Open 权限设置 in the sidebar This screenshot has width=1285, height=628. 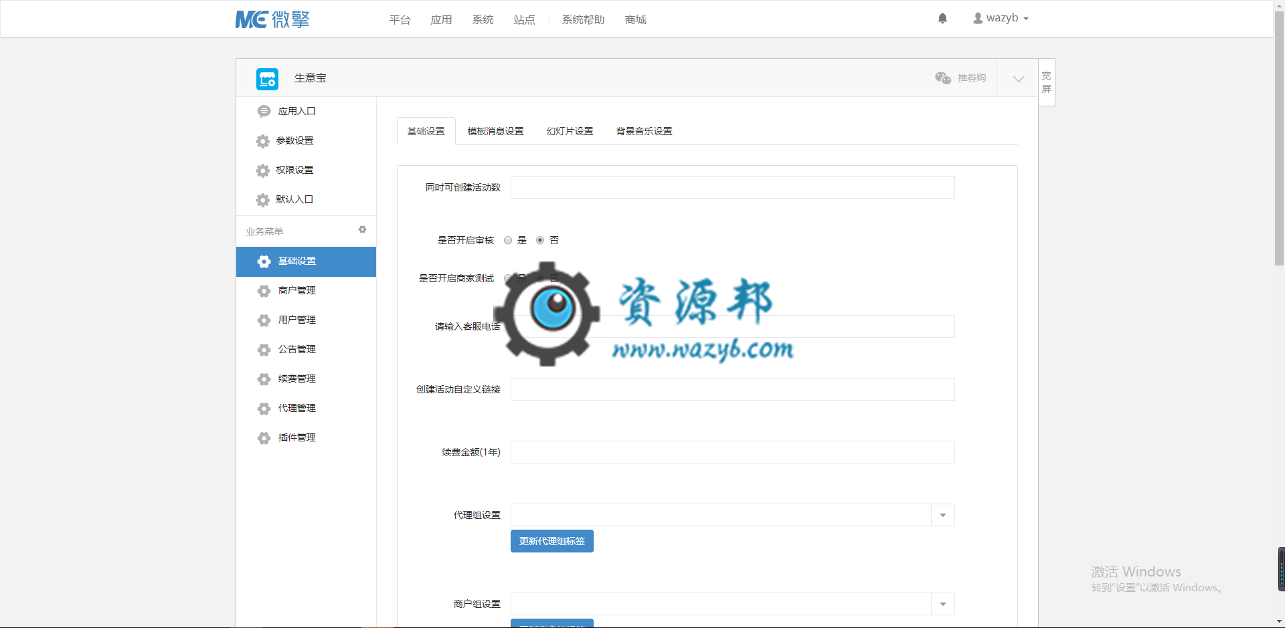click(x=295, y=171)
